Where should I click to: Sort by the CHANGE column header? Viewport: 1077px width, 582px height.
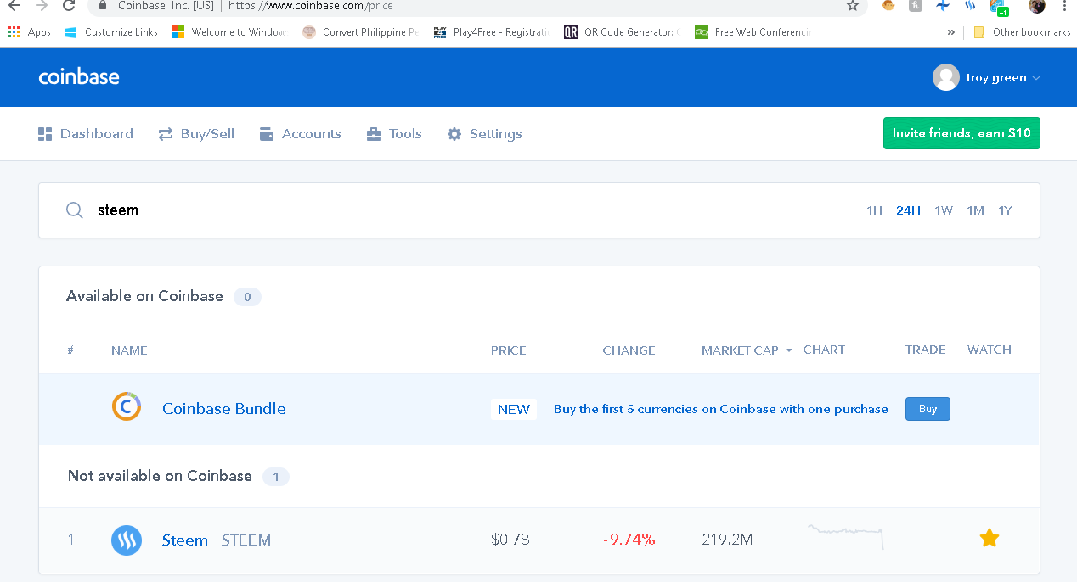[629, 350]
